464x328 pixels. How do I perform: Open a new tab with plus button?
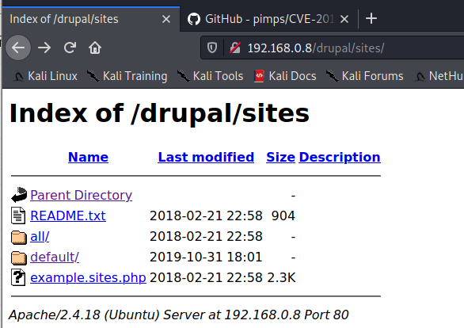click(x=371, y=19)
